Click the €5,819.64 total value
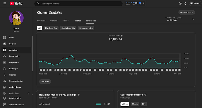202x108 pixels. (116, 39)
